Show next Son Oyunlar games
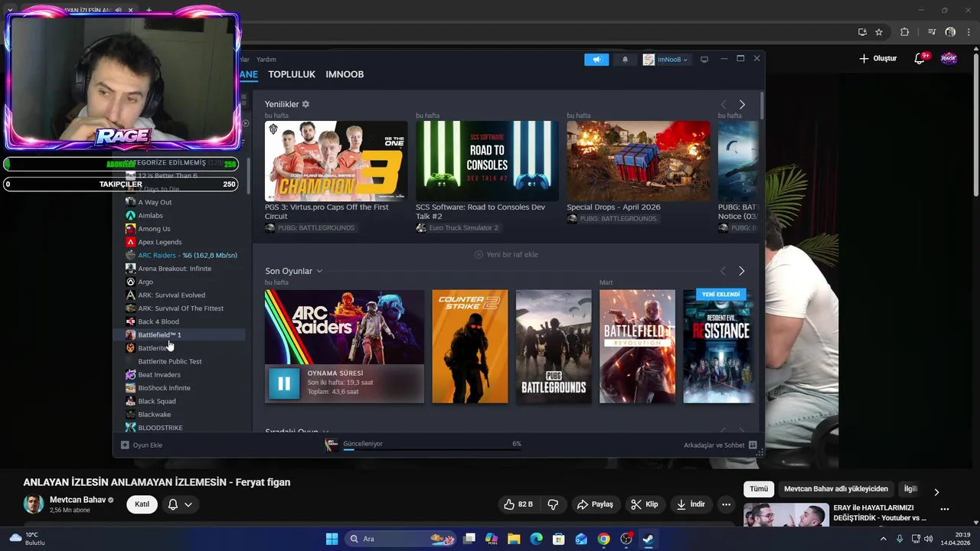The image size is (980, 551). coord(741,271)
